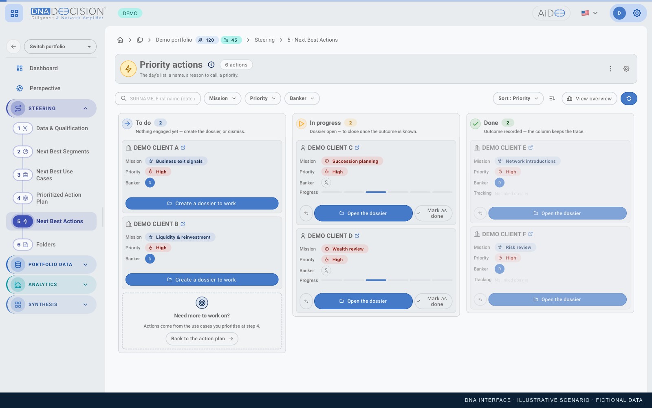Open Switch portfolio dropdown
652x408 pixels.
(60, 47)
